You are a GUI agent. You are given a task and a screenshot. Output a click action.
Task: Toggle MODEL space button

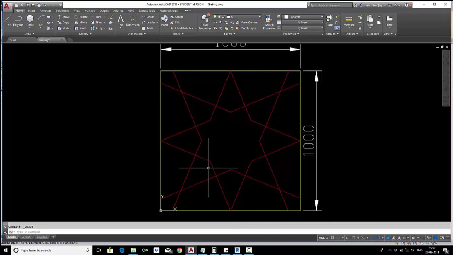[323, 238]
